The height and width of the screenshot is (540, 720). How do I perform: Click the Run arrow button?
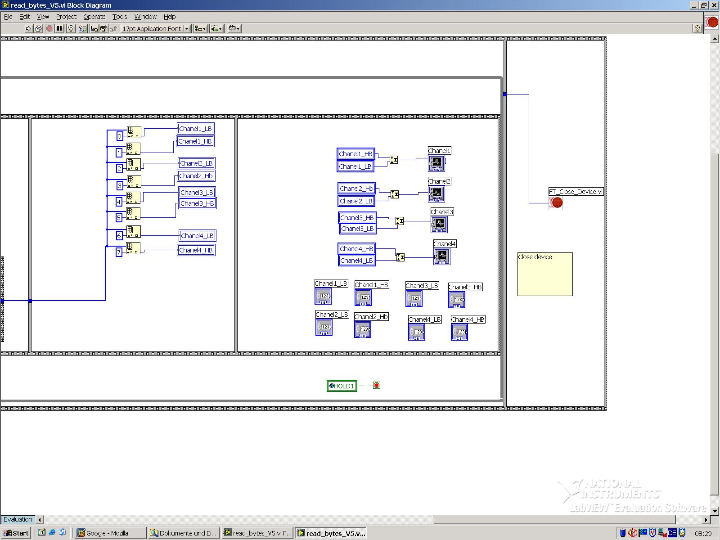pos(28,28)
